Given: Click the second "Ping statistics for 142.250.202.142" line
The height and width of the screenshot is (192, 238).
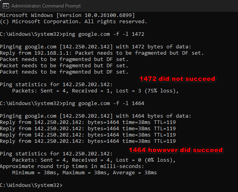Looking at the screenshot, I should pyautogui.click(x=56, y=154).
